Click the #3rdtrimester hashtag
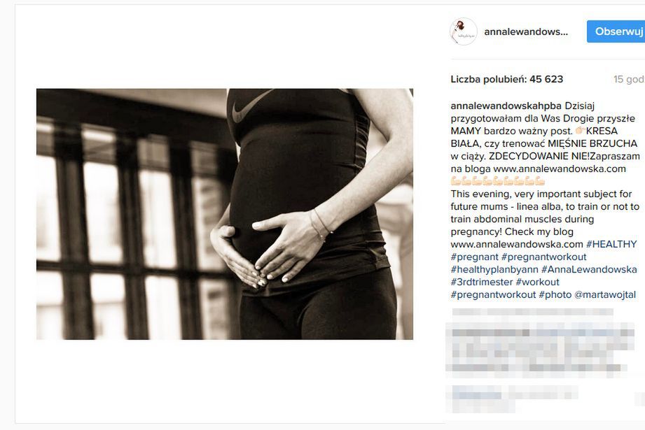645x430 pixels. tap(482, 282)
